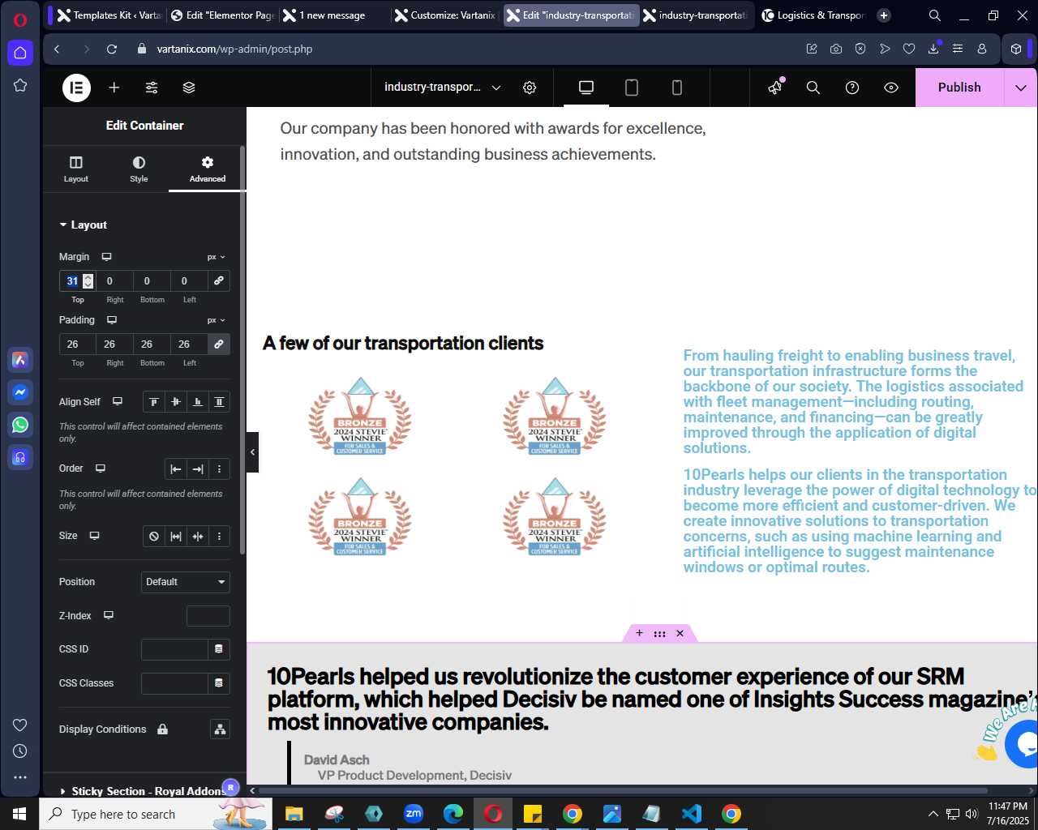Open Padding unit px dropdown

tap(217, 320)
